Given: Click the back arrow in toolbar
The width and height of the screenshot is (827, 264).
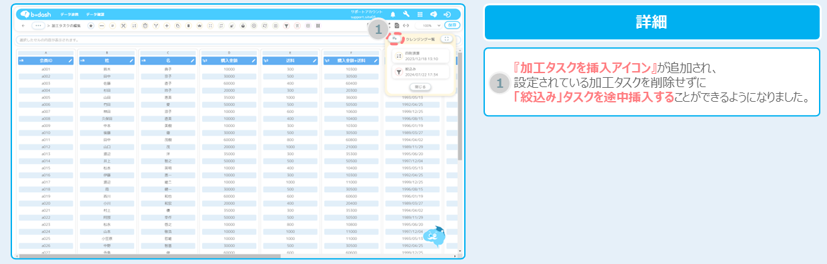Looking at the screenshot, I should (23, 25).
